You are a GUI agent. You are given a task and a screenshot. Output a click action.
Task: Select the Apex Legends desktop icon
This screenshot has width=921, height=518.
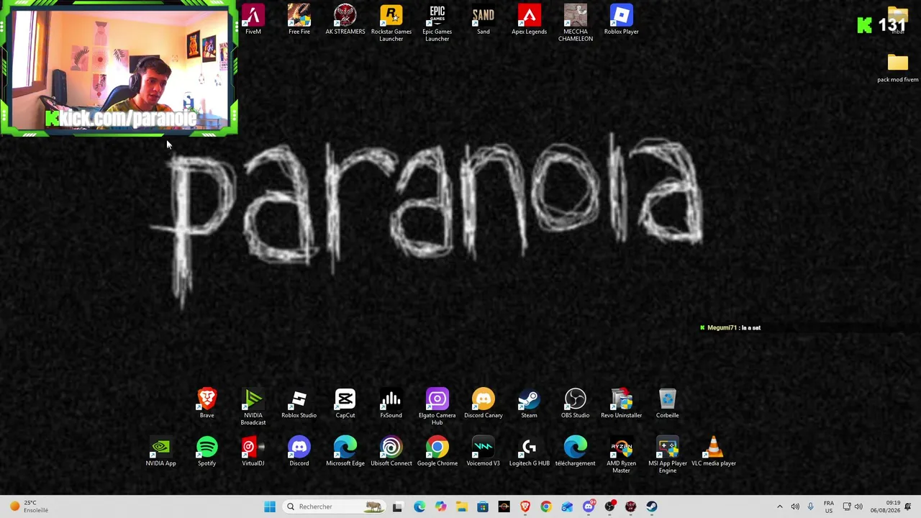pyautogui.click(x=530, y=19)
